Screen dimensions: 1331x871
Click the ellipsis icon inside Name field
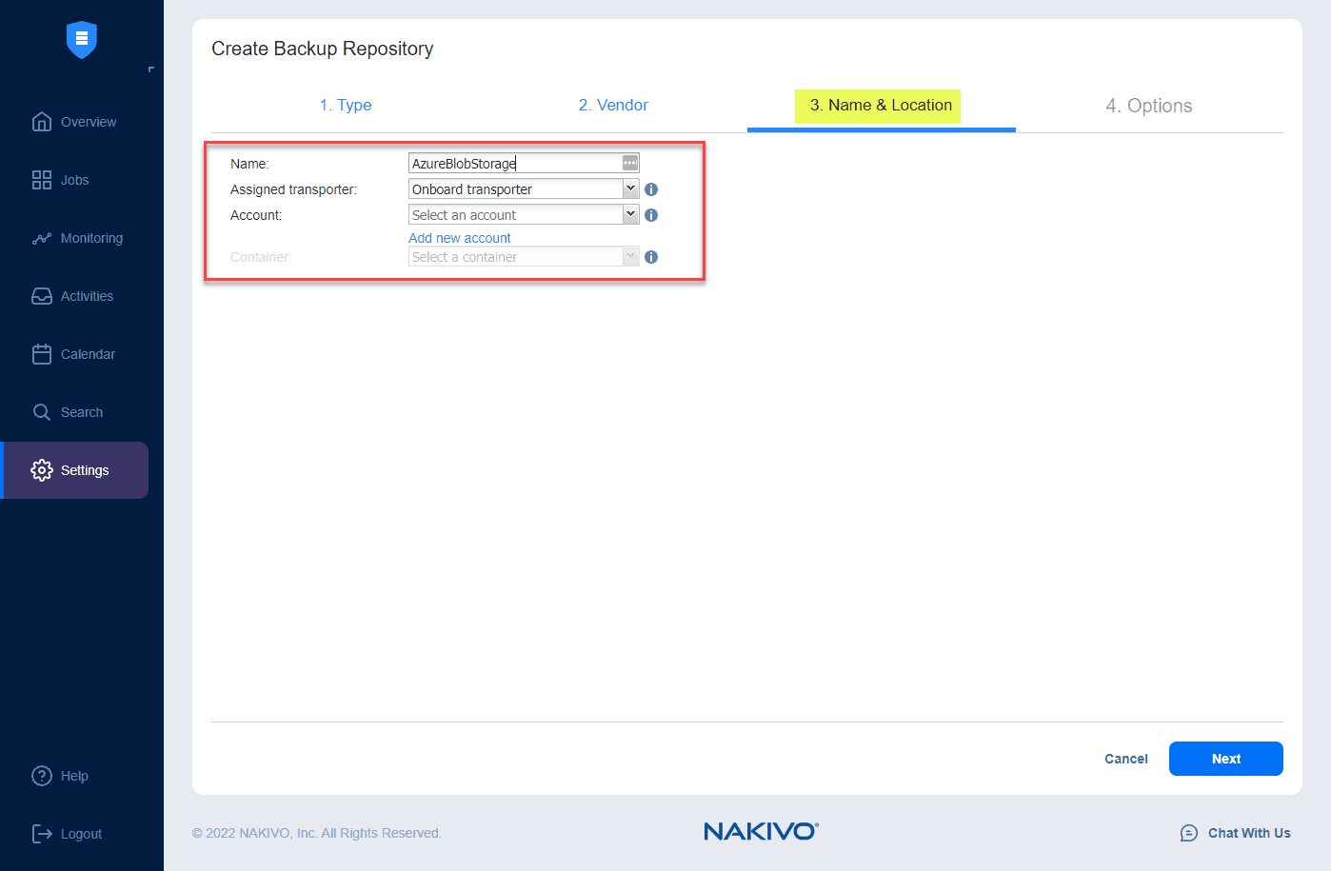coord(630,163)
